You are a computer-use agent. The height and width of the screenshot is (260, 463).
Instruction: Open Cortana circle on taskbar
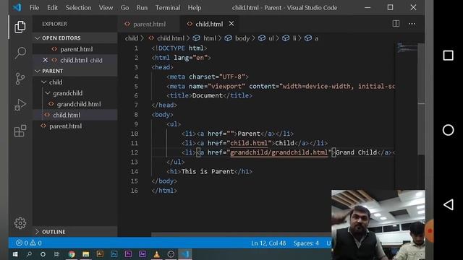pyautogui.click(x=43, y=254)
